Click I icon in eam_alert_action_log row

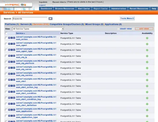(12, 86)
